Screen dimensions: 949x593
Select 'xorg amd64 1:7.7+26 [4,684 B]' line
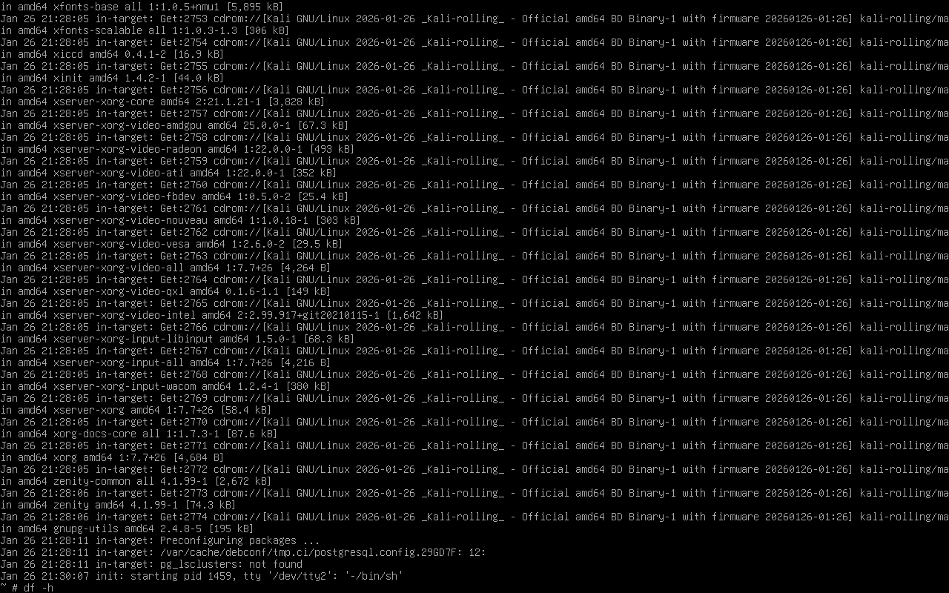[139, 457]
